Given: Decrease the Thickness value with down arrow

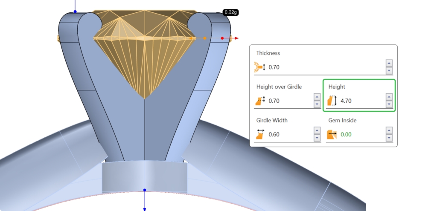Looking at the screenshot, I should click(x=389, y=71).
